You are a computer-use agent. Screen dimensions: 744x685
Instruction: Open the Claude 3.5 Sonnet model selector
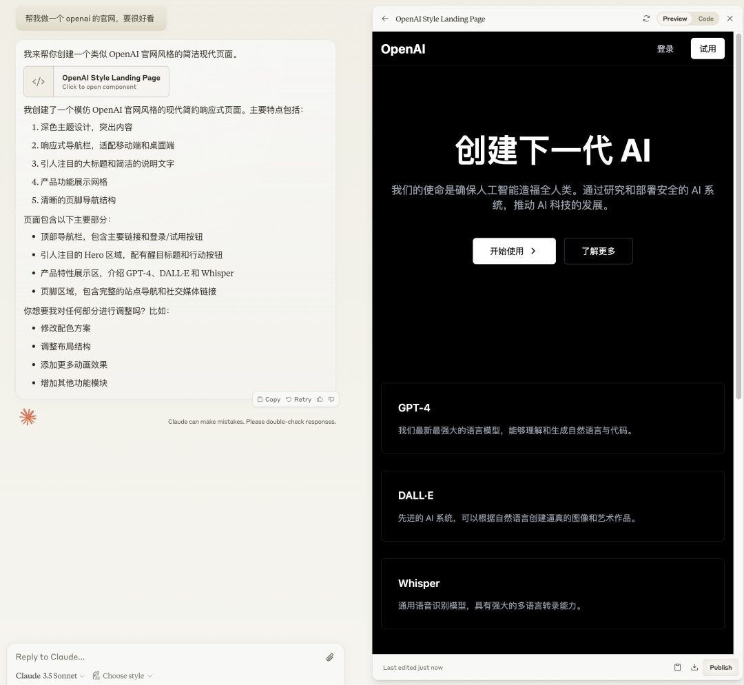(48, 675)
